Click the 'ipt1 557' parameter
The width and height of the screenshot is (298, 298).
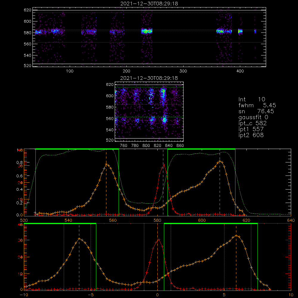click(251, 129)
